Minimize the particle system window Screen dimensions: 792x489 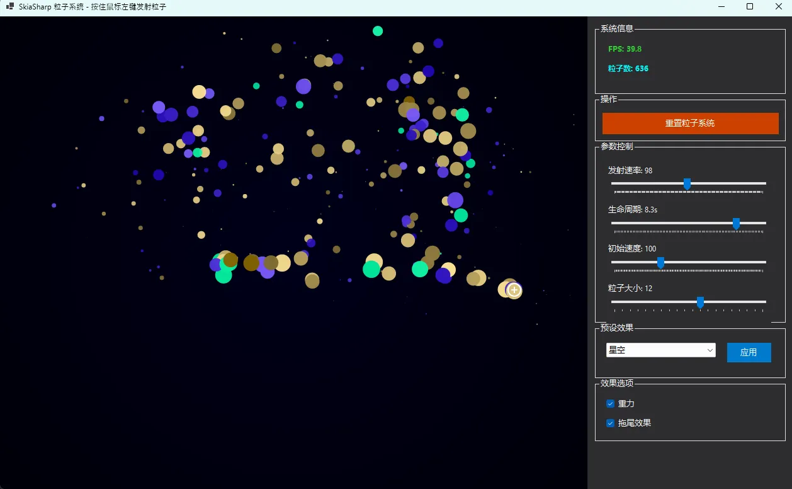(721, 6)
